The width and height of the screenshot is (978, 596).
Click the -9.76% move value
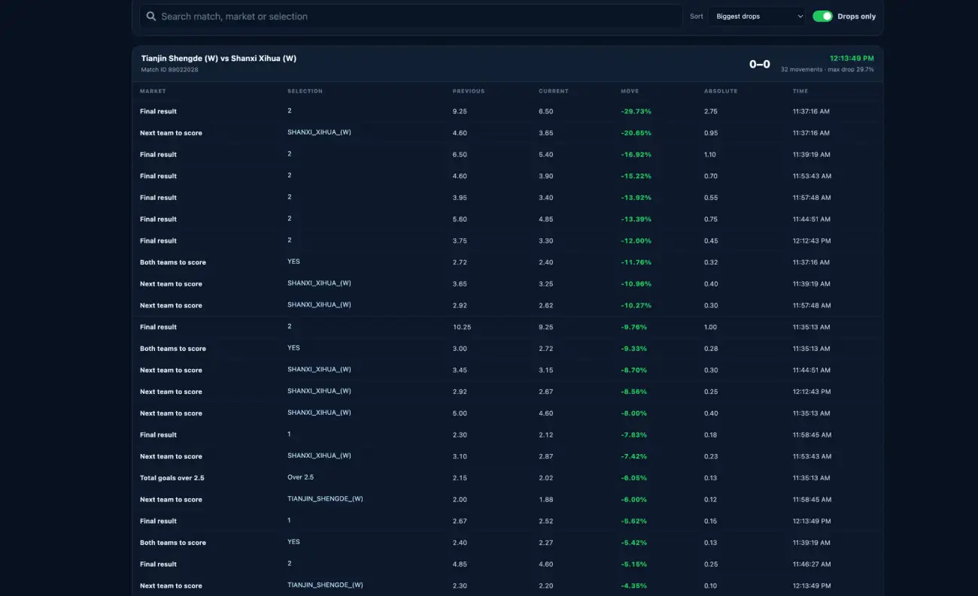(634, 327)
